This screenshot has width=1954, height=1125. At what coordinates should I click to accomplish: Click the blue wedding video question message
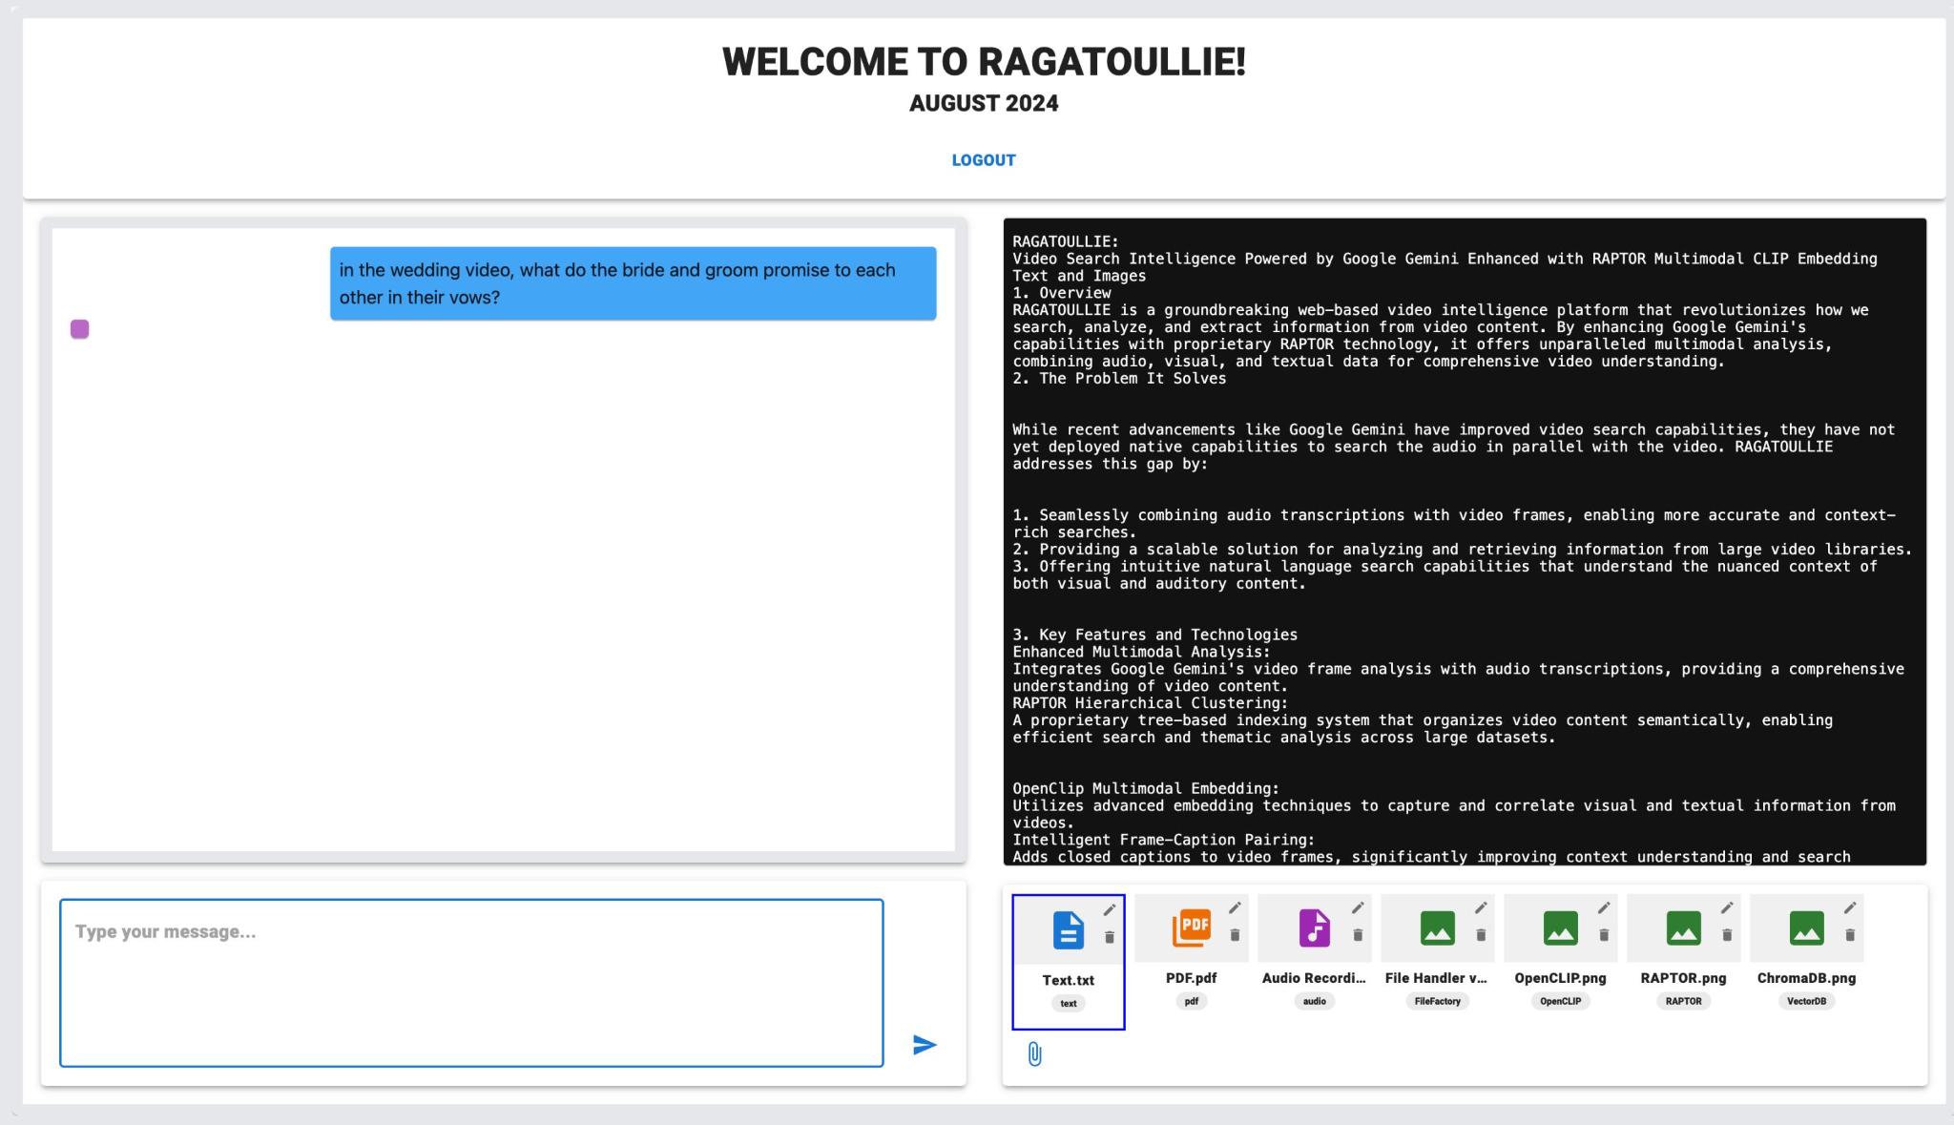(633, 283)
